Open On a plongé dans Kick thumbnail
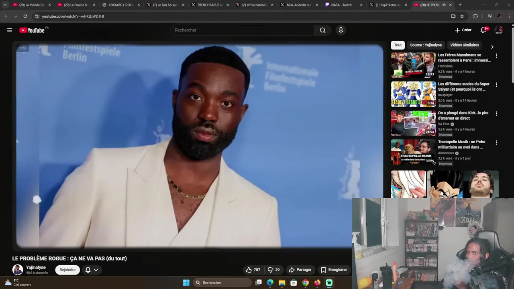Image resolution: width=514 pixels, height=289 pixels. tap(413, 123)
